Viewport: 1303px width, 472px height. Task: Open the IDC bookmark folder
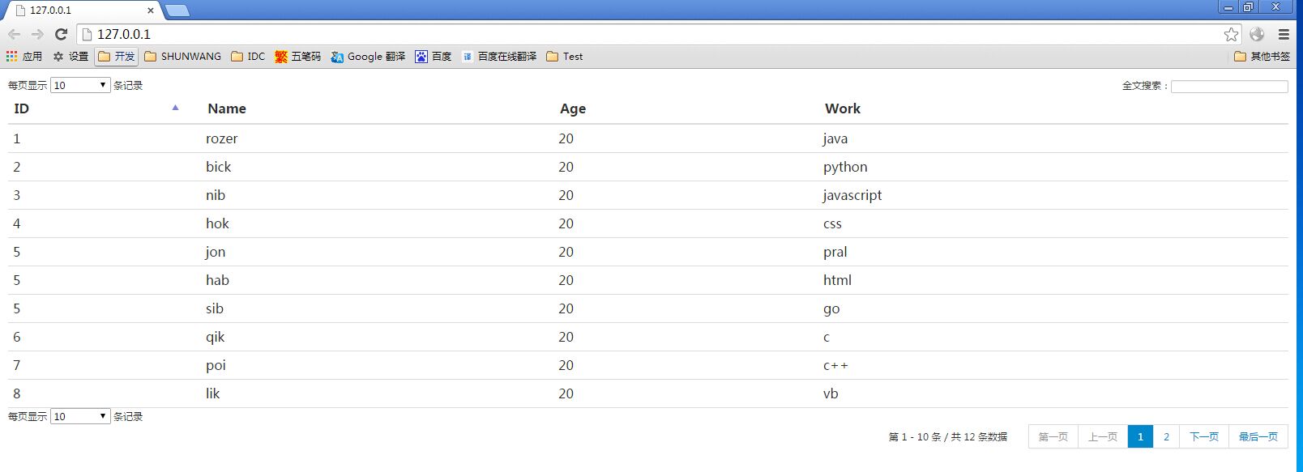click(x=248, y=56)
